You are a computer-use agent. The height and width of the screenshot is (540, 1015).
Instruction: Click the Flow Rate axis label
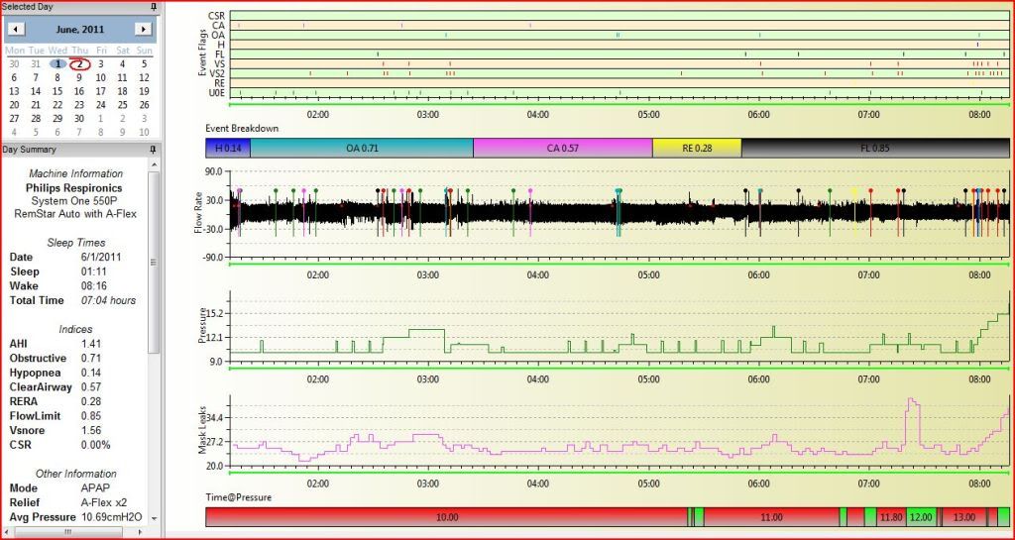(199, 213)
